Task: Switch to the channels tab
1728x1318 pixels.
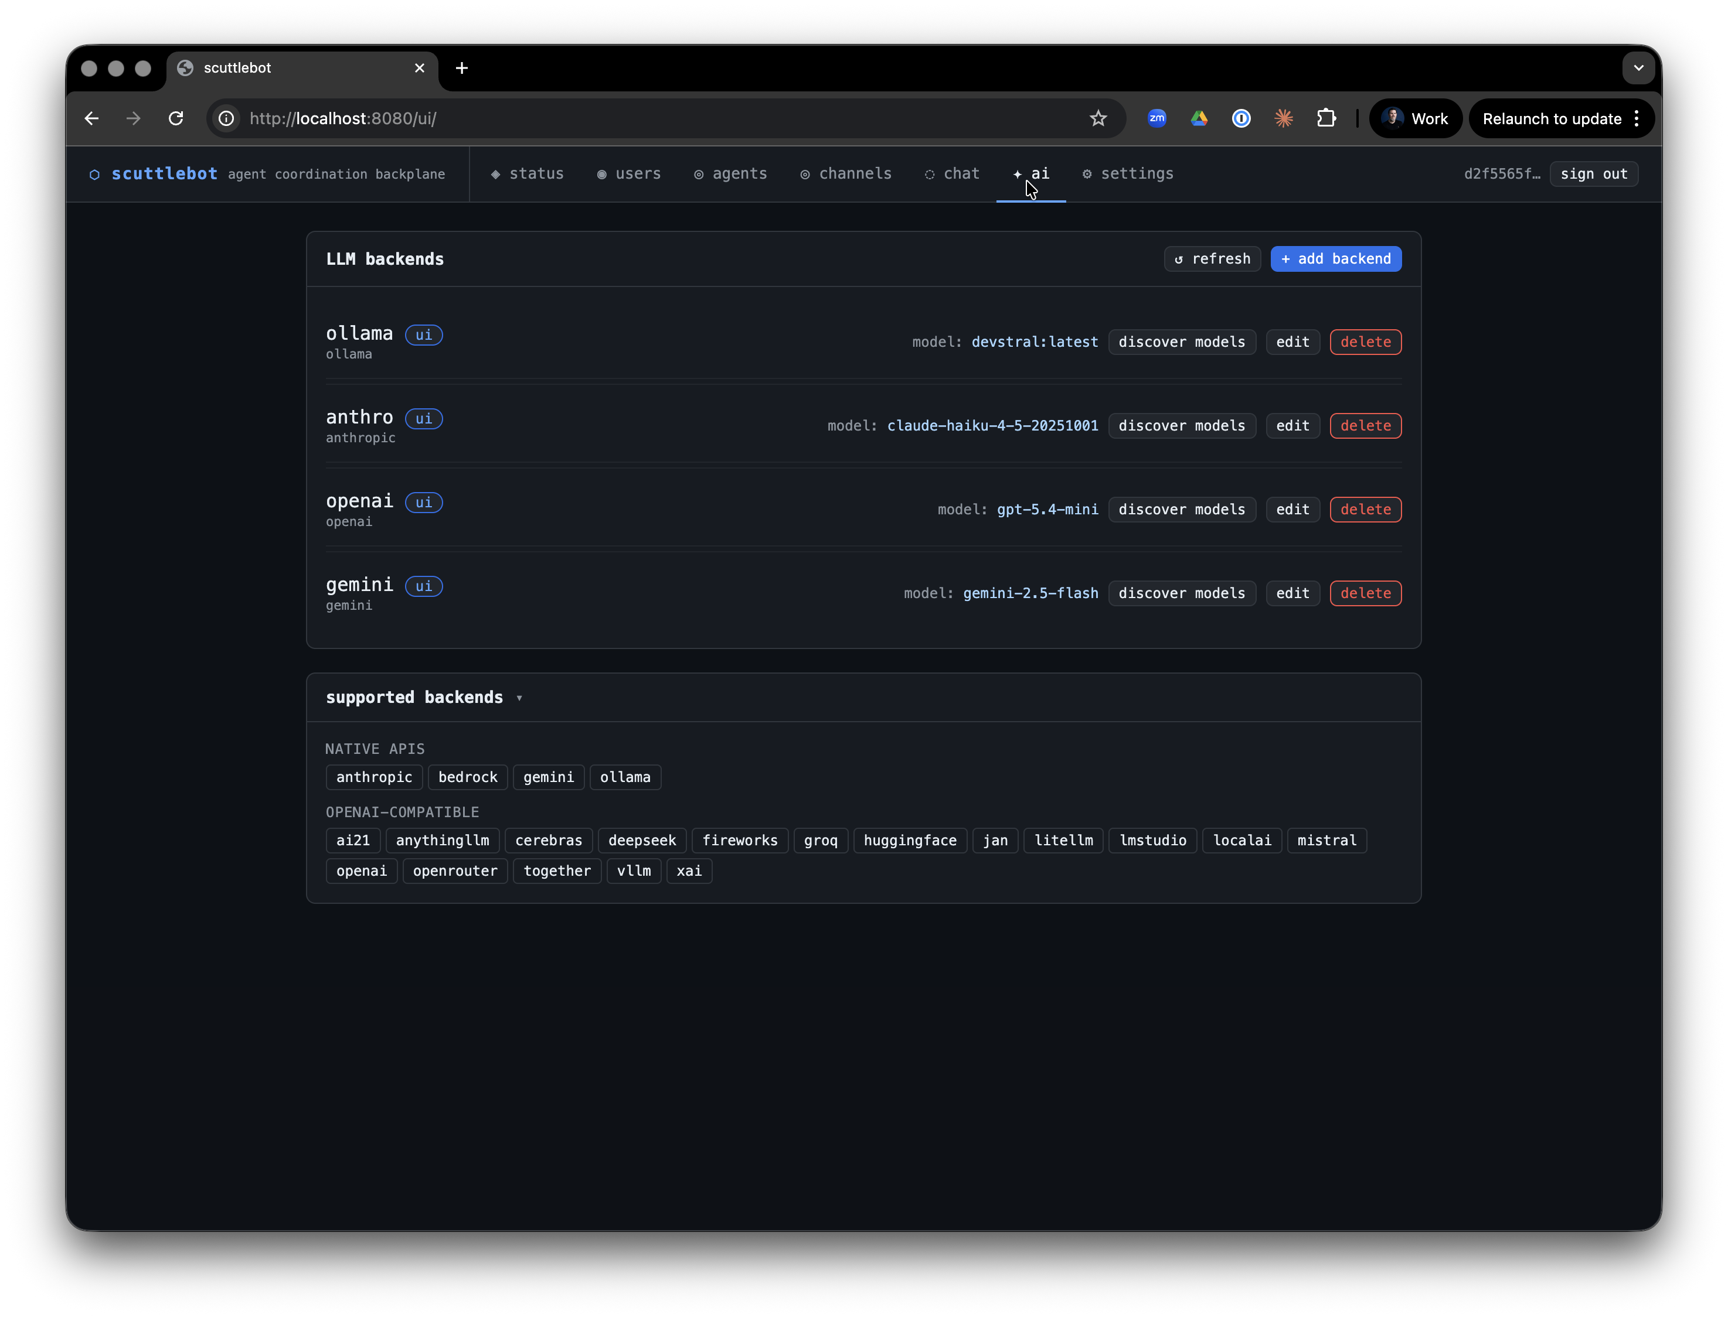Action: pyautogui.click(x=846, y=173)
